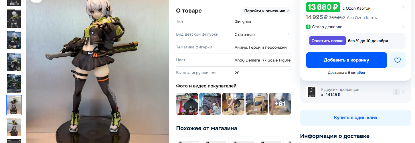
Task: Open the +61 more buyer photos tile
Action: 280,104
